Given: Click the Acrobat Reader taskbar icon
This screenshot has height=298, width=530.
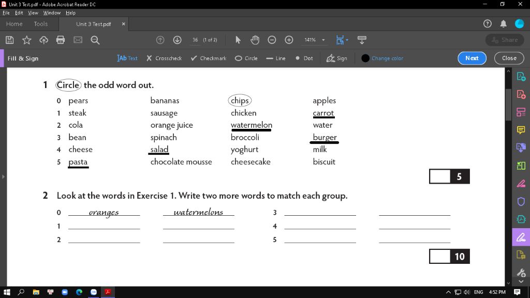Looking at the screenshot, I should pyautogui.click(x=108, y=292).
